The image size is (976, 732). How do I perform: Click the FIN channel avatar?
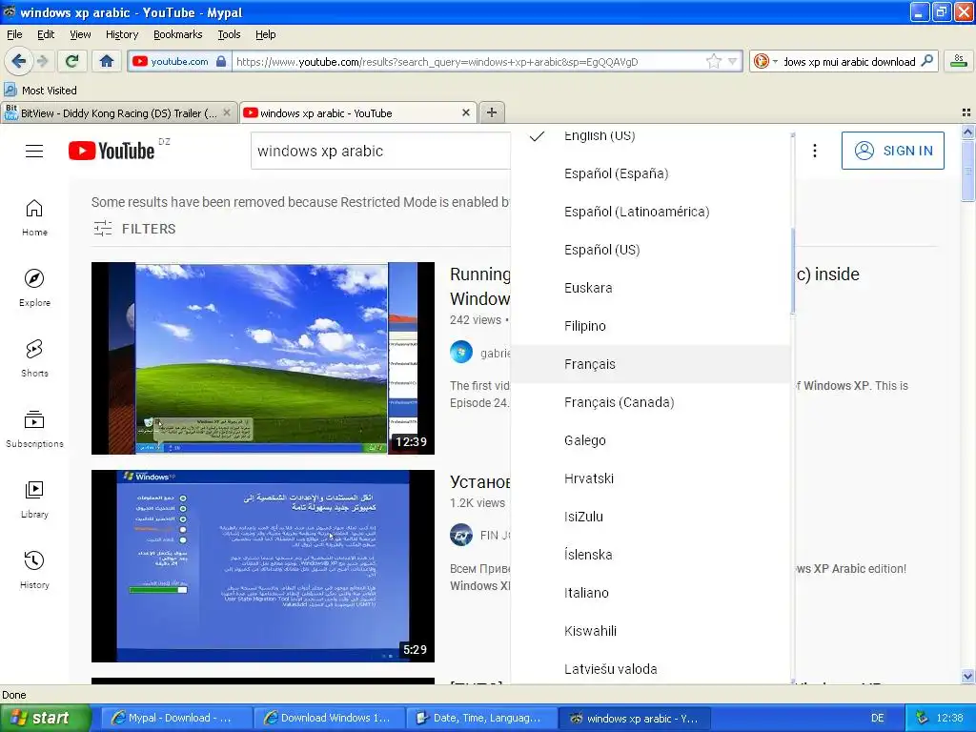[461, 535]
